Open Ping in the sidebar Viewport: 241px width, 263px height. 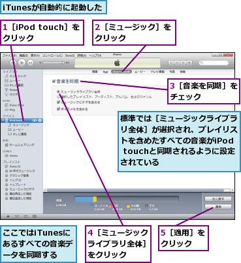pos(10,110)
